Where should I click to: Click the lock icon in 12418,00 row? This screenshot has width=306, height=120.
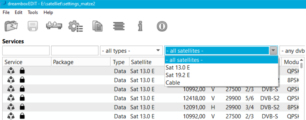point(22,98)
